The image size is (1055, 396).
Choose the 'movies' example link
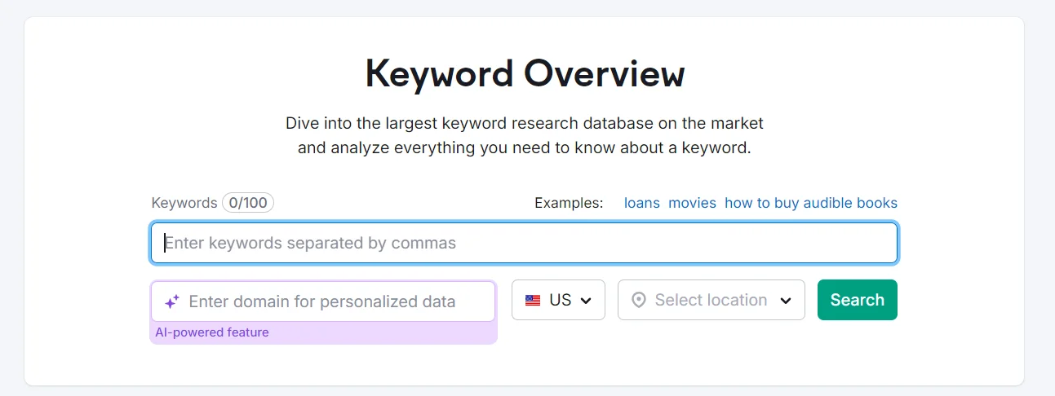(x=692, y=203)
